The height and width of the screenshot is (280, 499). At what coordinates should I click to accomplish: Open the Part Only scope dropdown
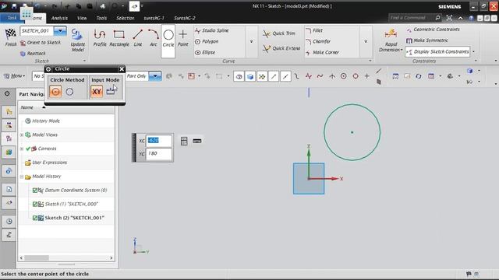[155, 76]
